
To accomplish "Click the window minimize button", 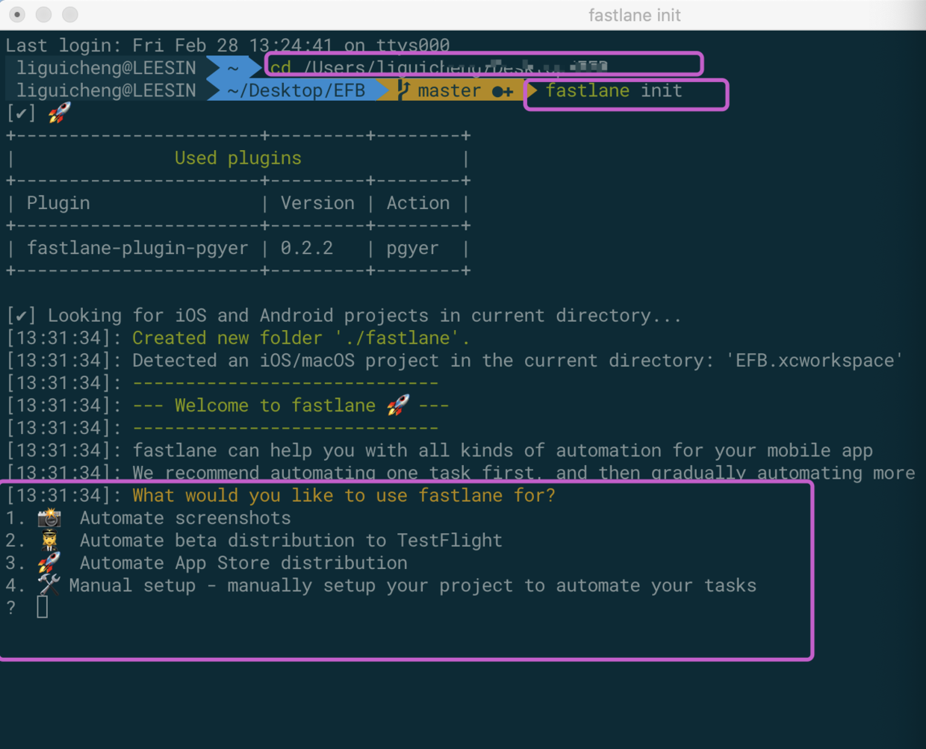I will point(43,14).
